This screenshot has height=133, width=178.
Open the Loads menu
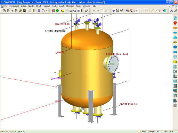tap(62, 6)
